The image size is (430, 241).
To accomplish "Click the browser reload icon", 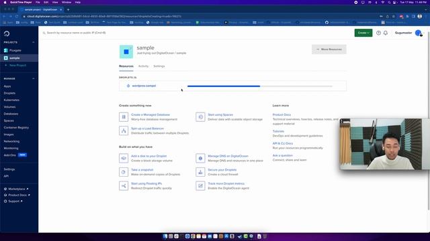I will tap(17, 16).
